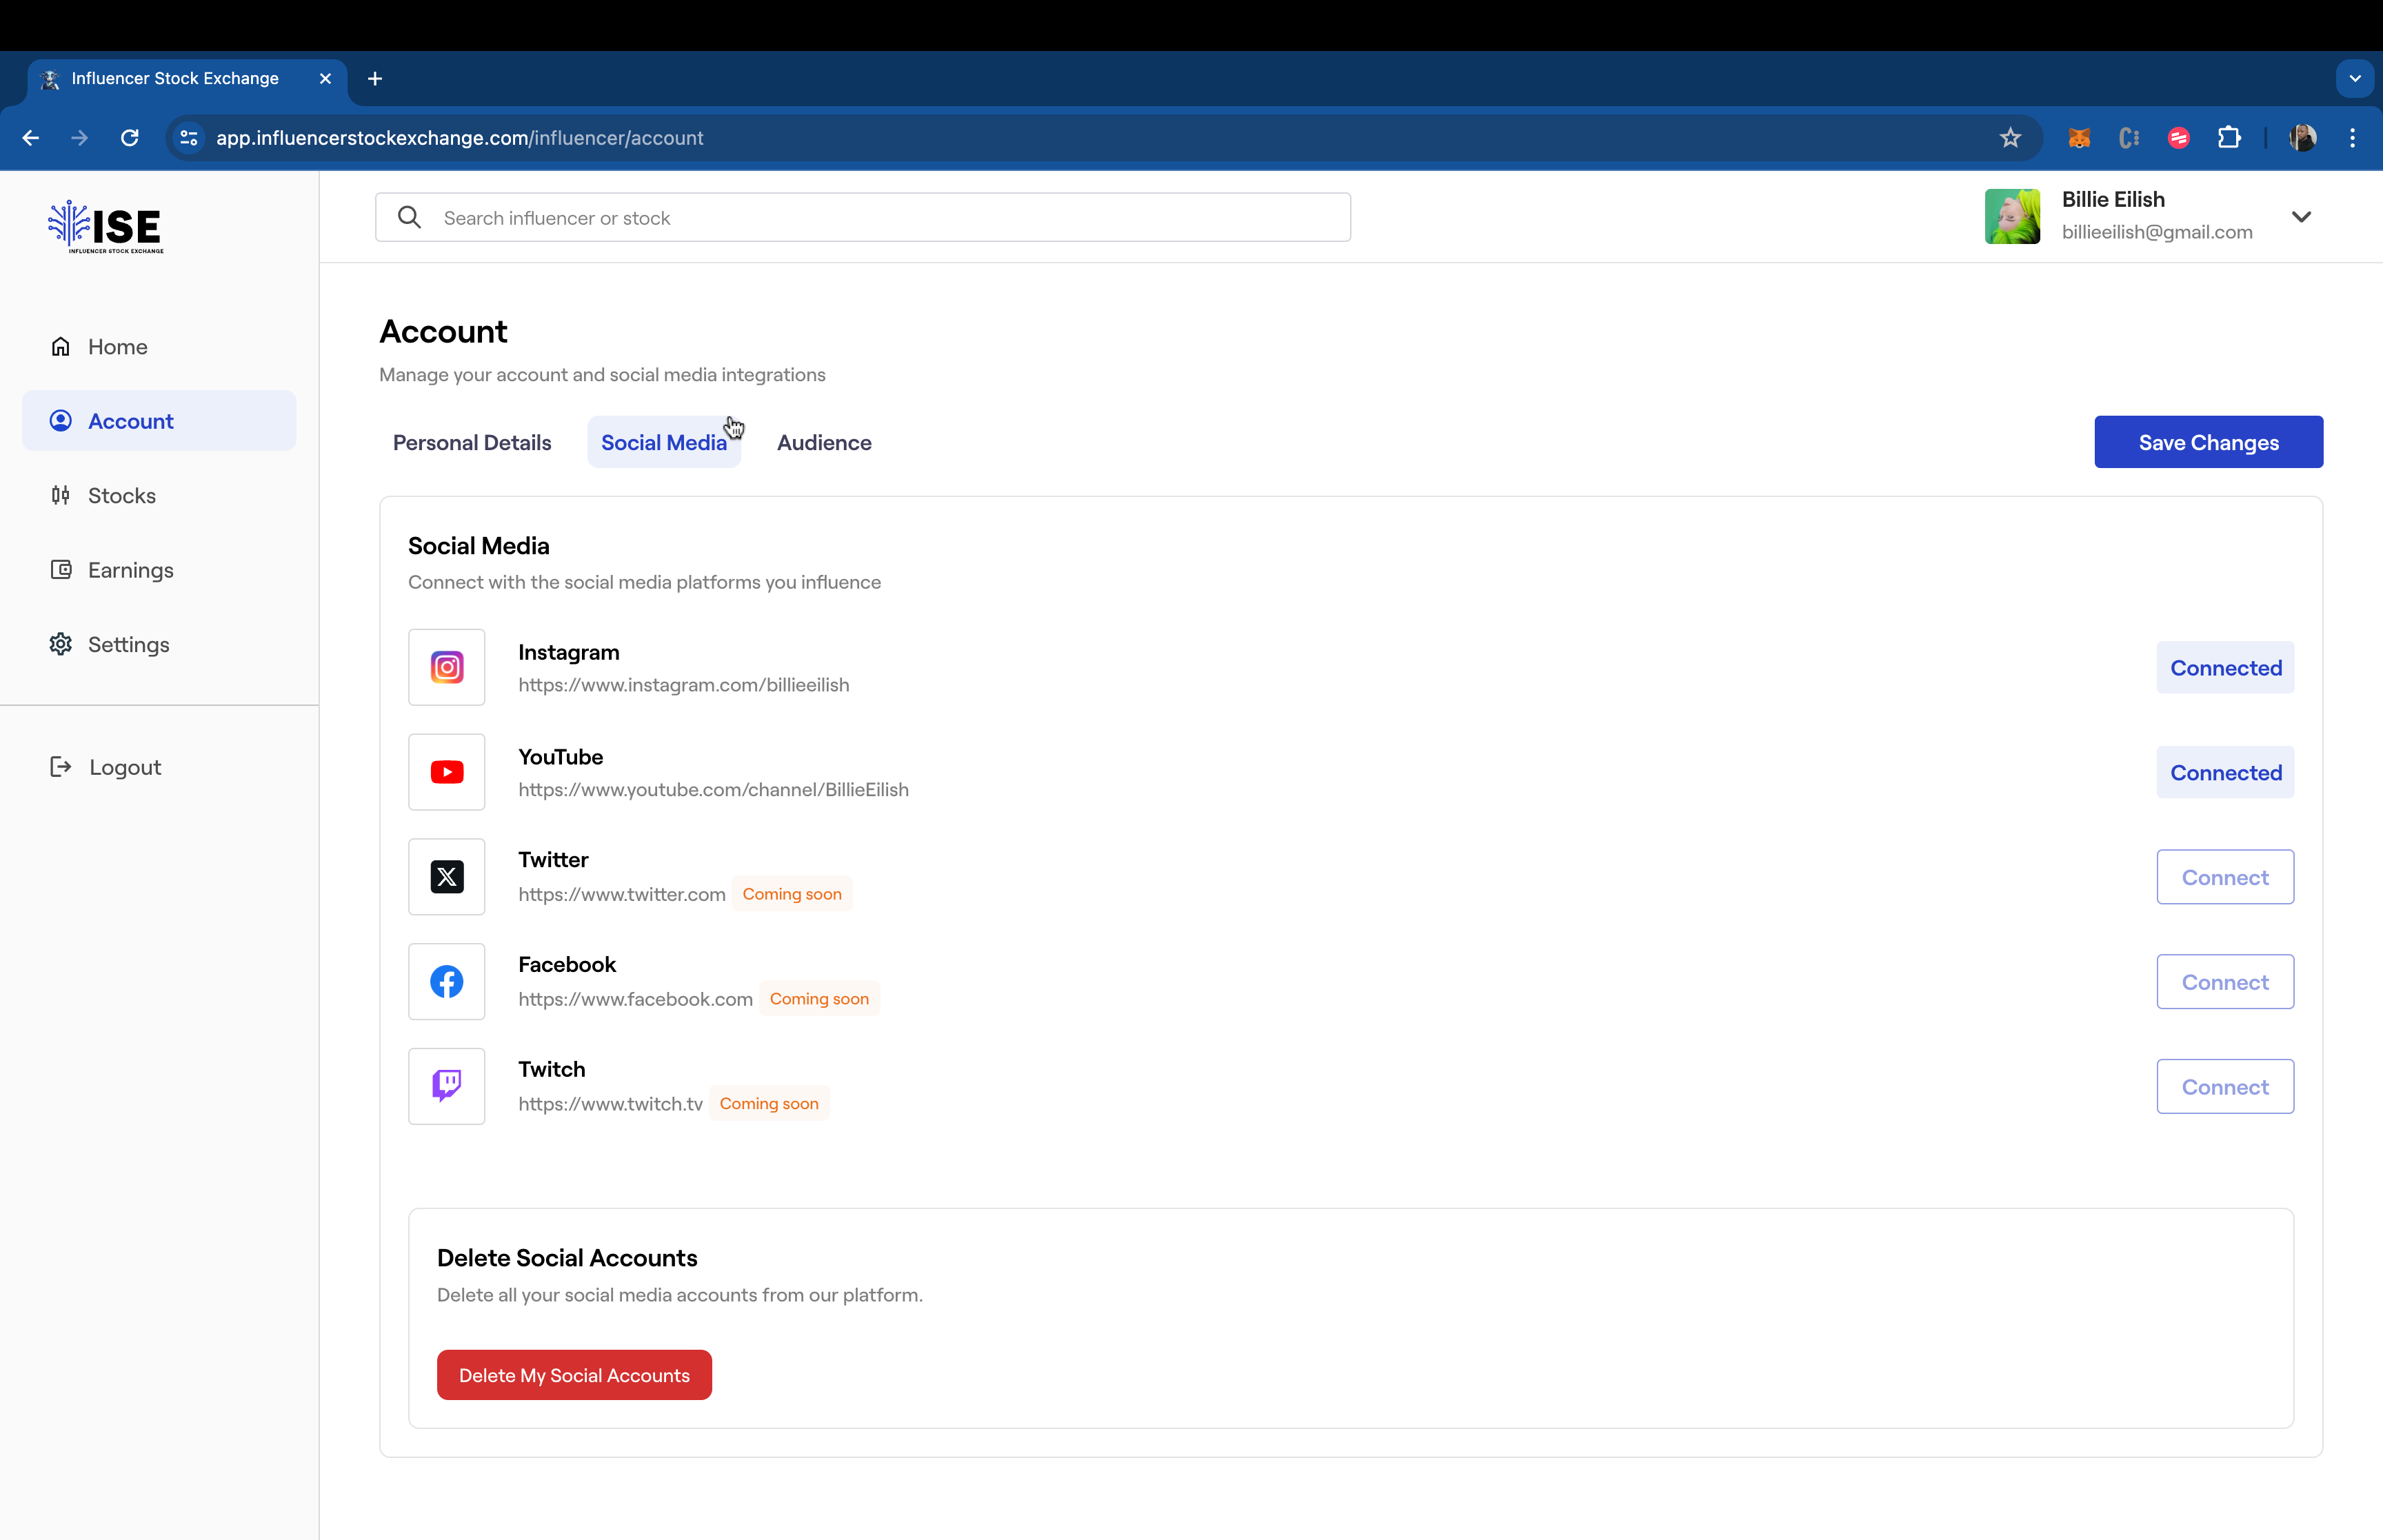This screenshot has height=1540, width=2383.
Task: Click the facebook.com URL text
Action: [635, 999]
